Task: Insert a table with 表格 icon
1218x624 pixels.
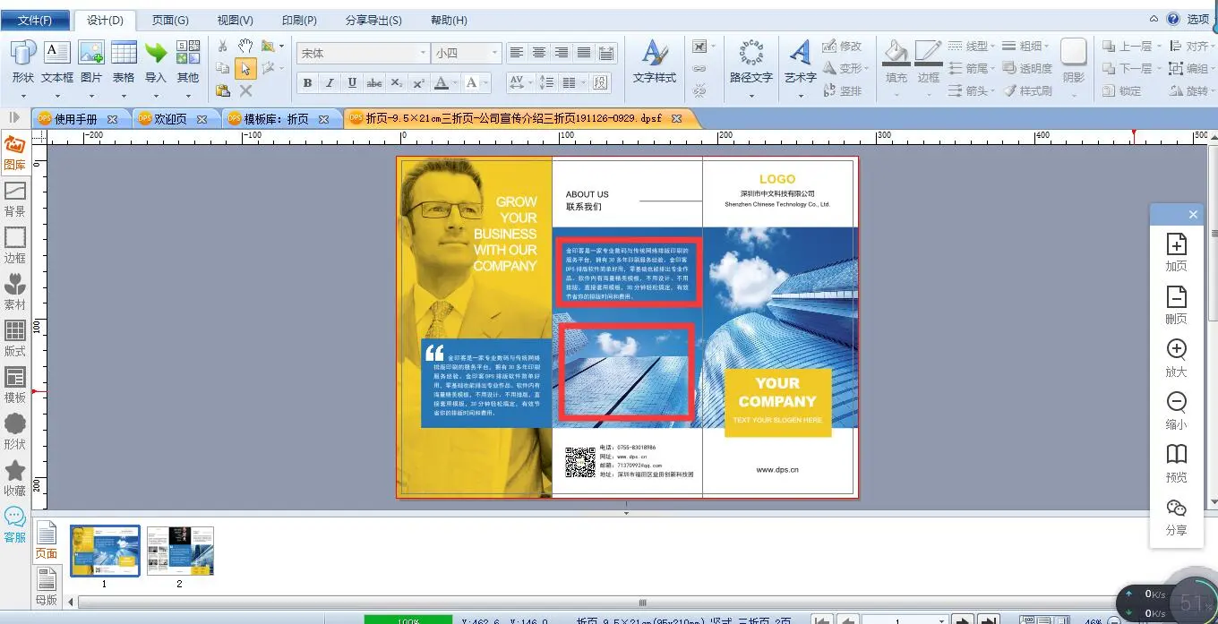Action: [124, 61]
